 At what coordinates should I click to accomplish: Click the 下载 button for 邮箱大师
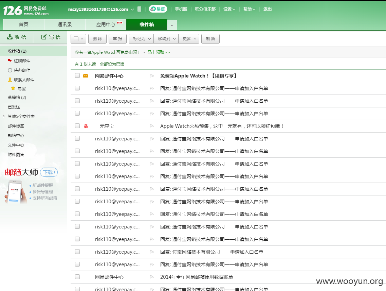click(x=49, y=172)
